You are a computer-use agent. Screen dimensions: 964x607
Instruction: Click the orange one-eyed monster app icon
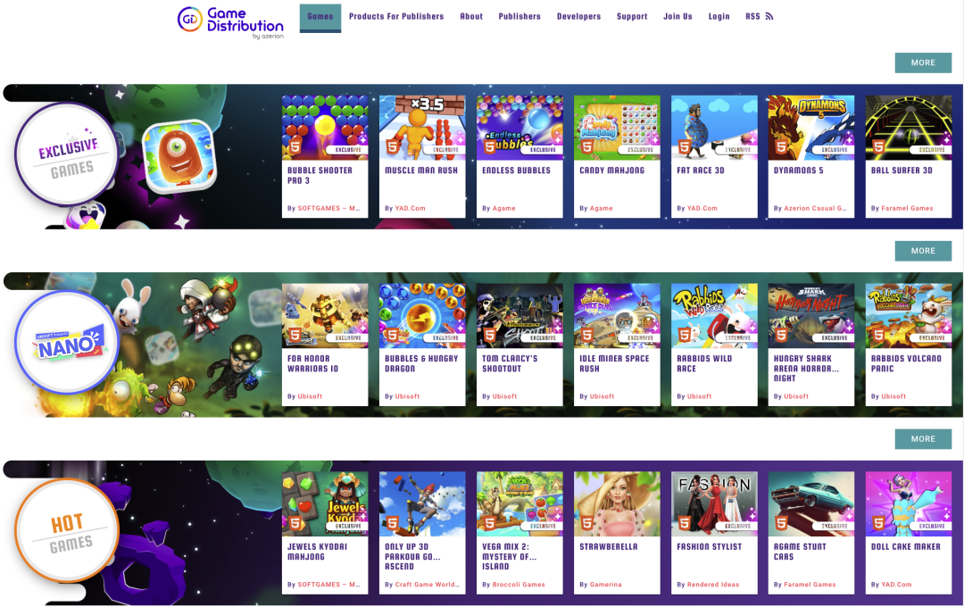click(x=179, y=155)
